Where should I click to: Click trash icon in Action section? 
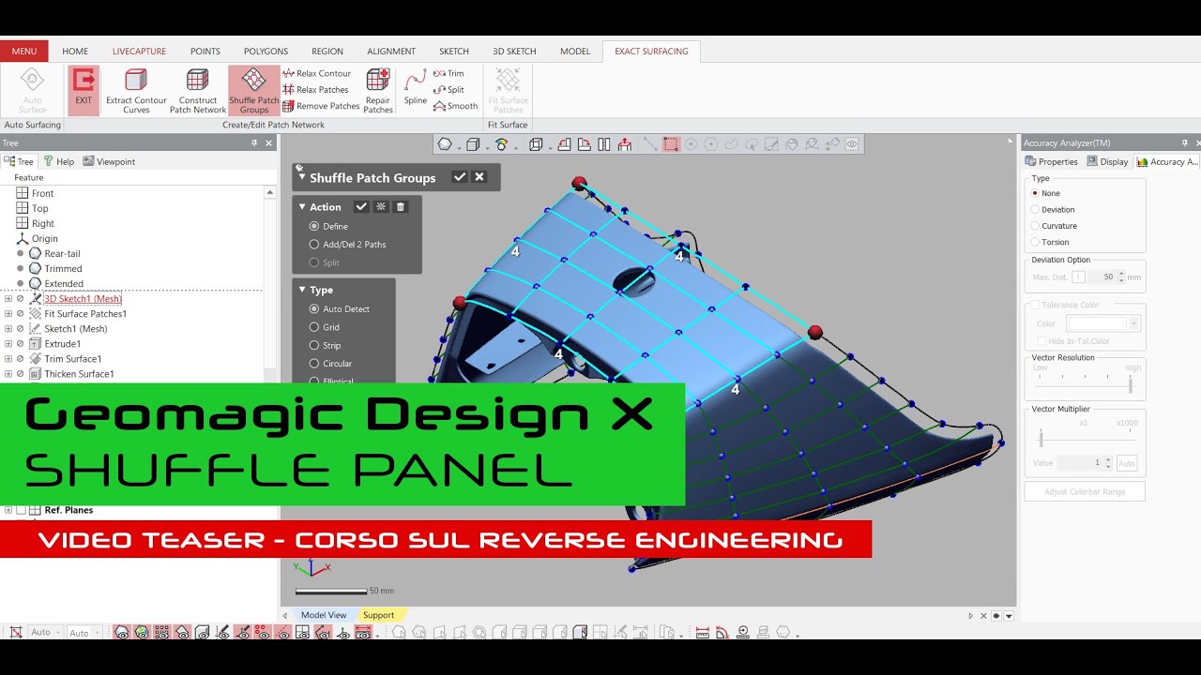tap(401, 207)
